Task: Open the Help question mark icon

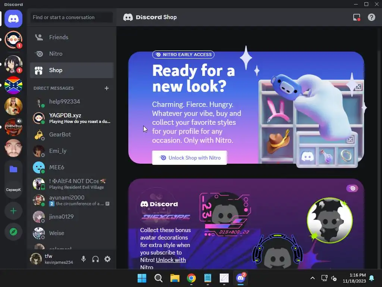Action: click(371, 17)
